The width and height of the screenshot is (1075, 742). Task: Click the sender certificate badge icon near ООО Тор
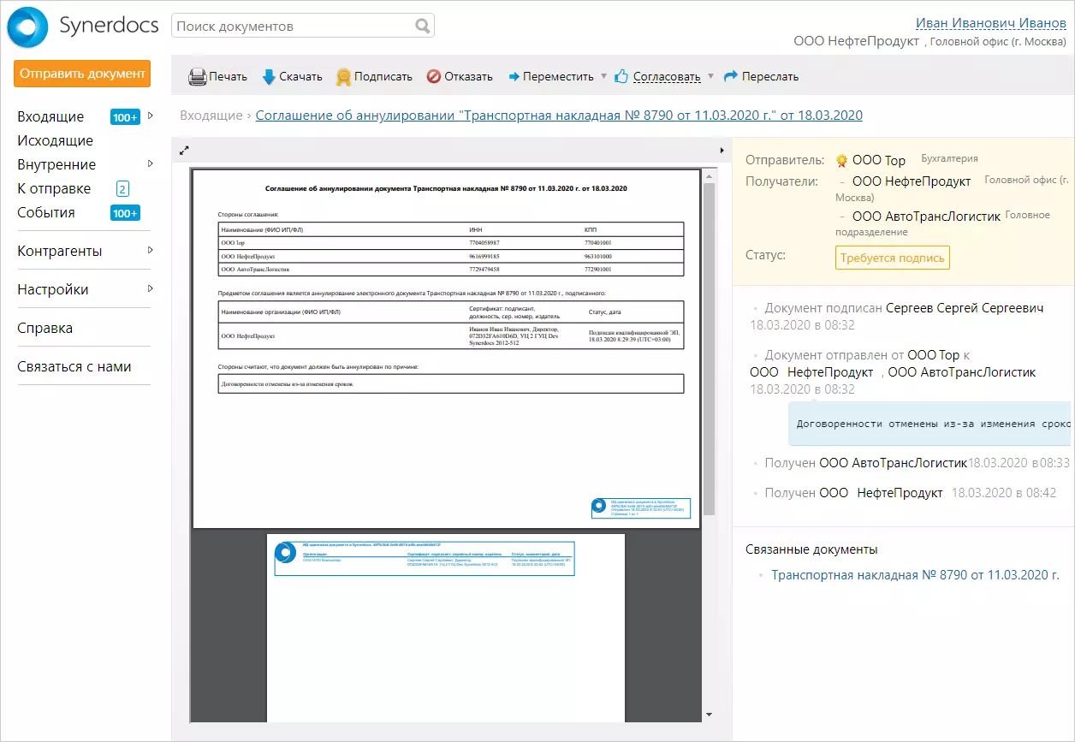click(x=841, y=160)
